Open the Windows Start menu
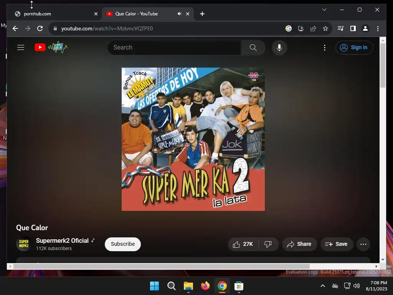 coord(154,286)
